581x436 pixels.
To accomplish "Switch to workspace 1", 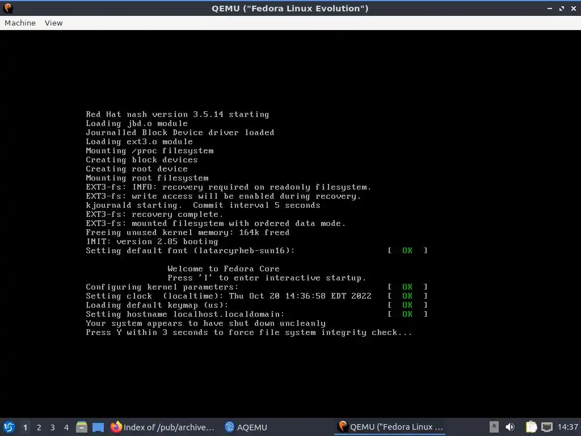I will tap(25, 427).
